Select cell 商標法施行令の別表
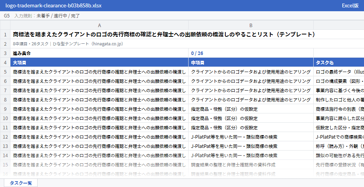 click(339, 109)
